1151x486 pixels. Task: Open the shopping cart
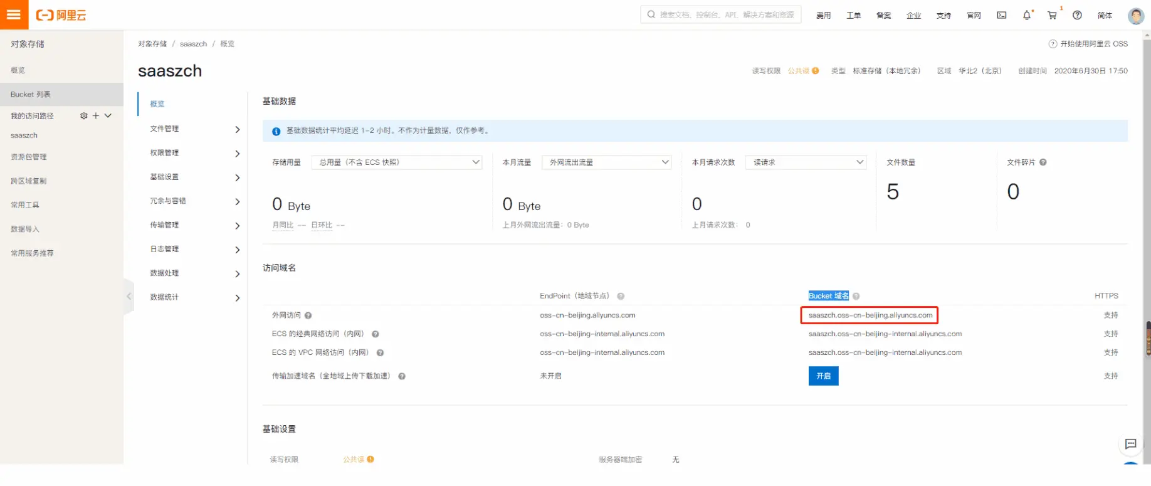[x=1052, y=15]
